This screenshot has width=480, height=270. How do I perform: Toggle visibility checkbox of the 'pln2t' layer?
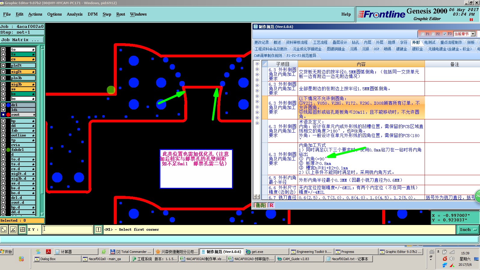(3, 65)
